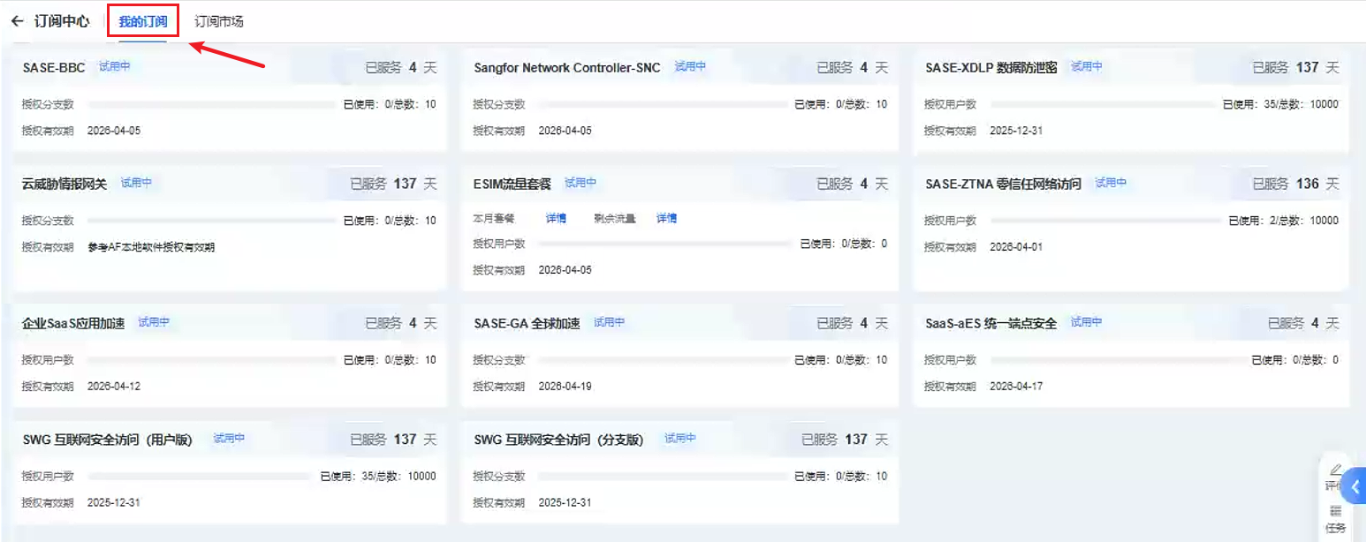1366x542 pixels.
Task: Select the SASE-XDLP 数据防泄密 card title
Action: point(990,67)
